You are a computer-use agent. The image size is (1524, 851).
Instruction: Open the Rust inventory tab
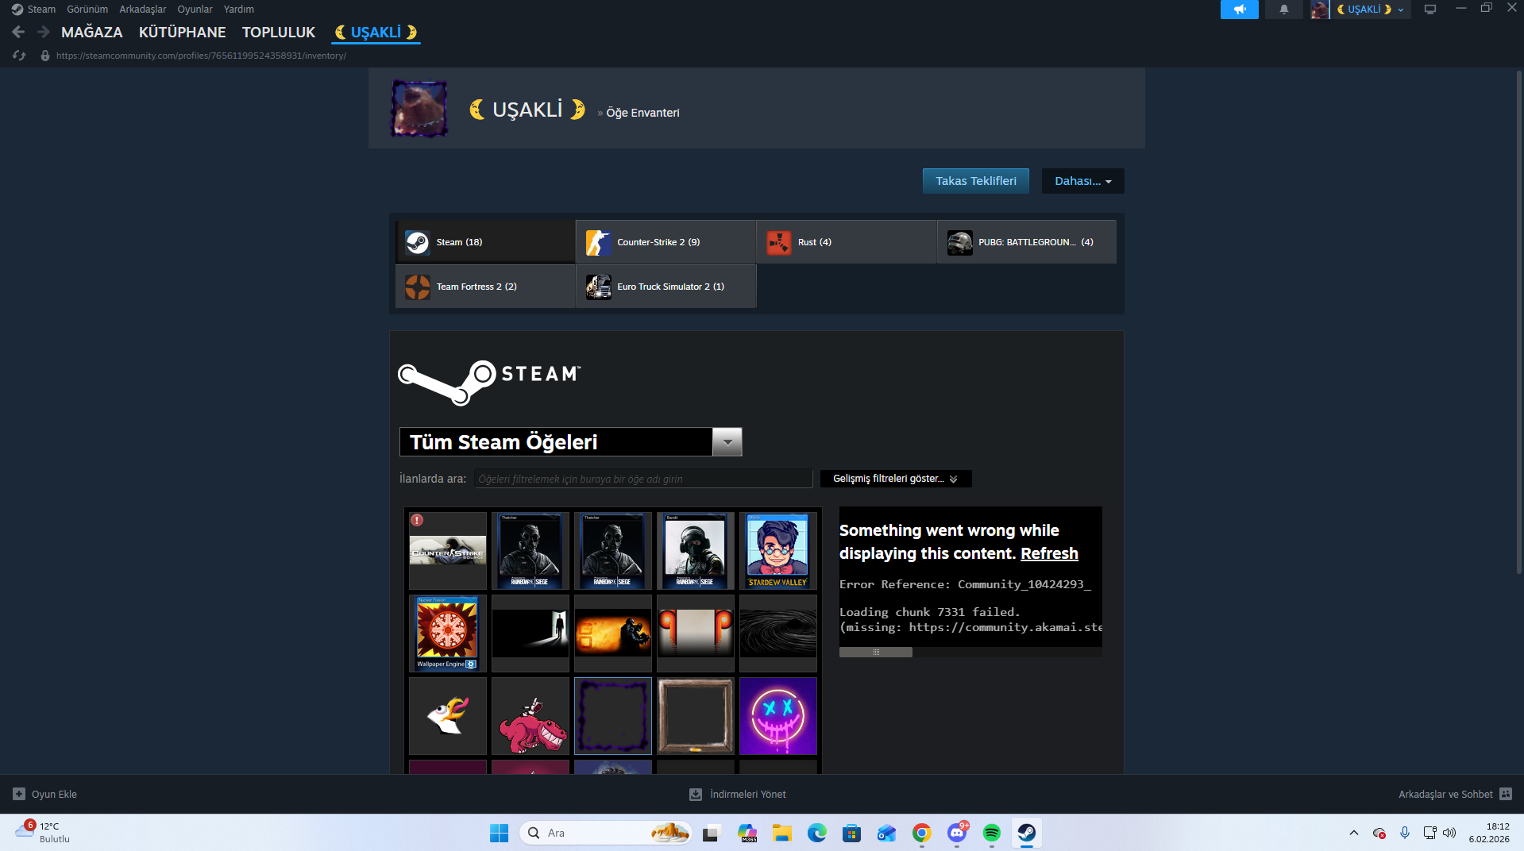pos(847,242)
